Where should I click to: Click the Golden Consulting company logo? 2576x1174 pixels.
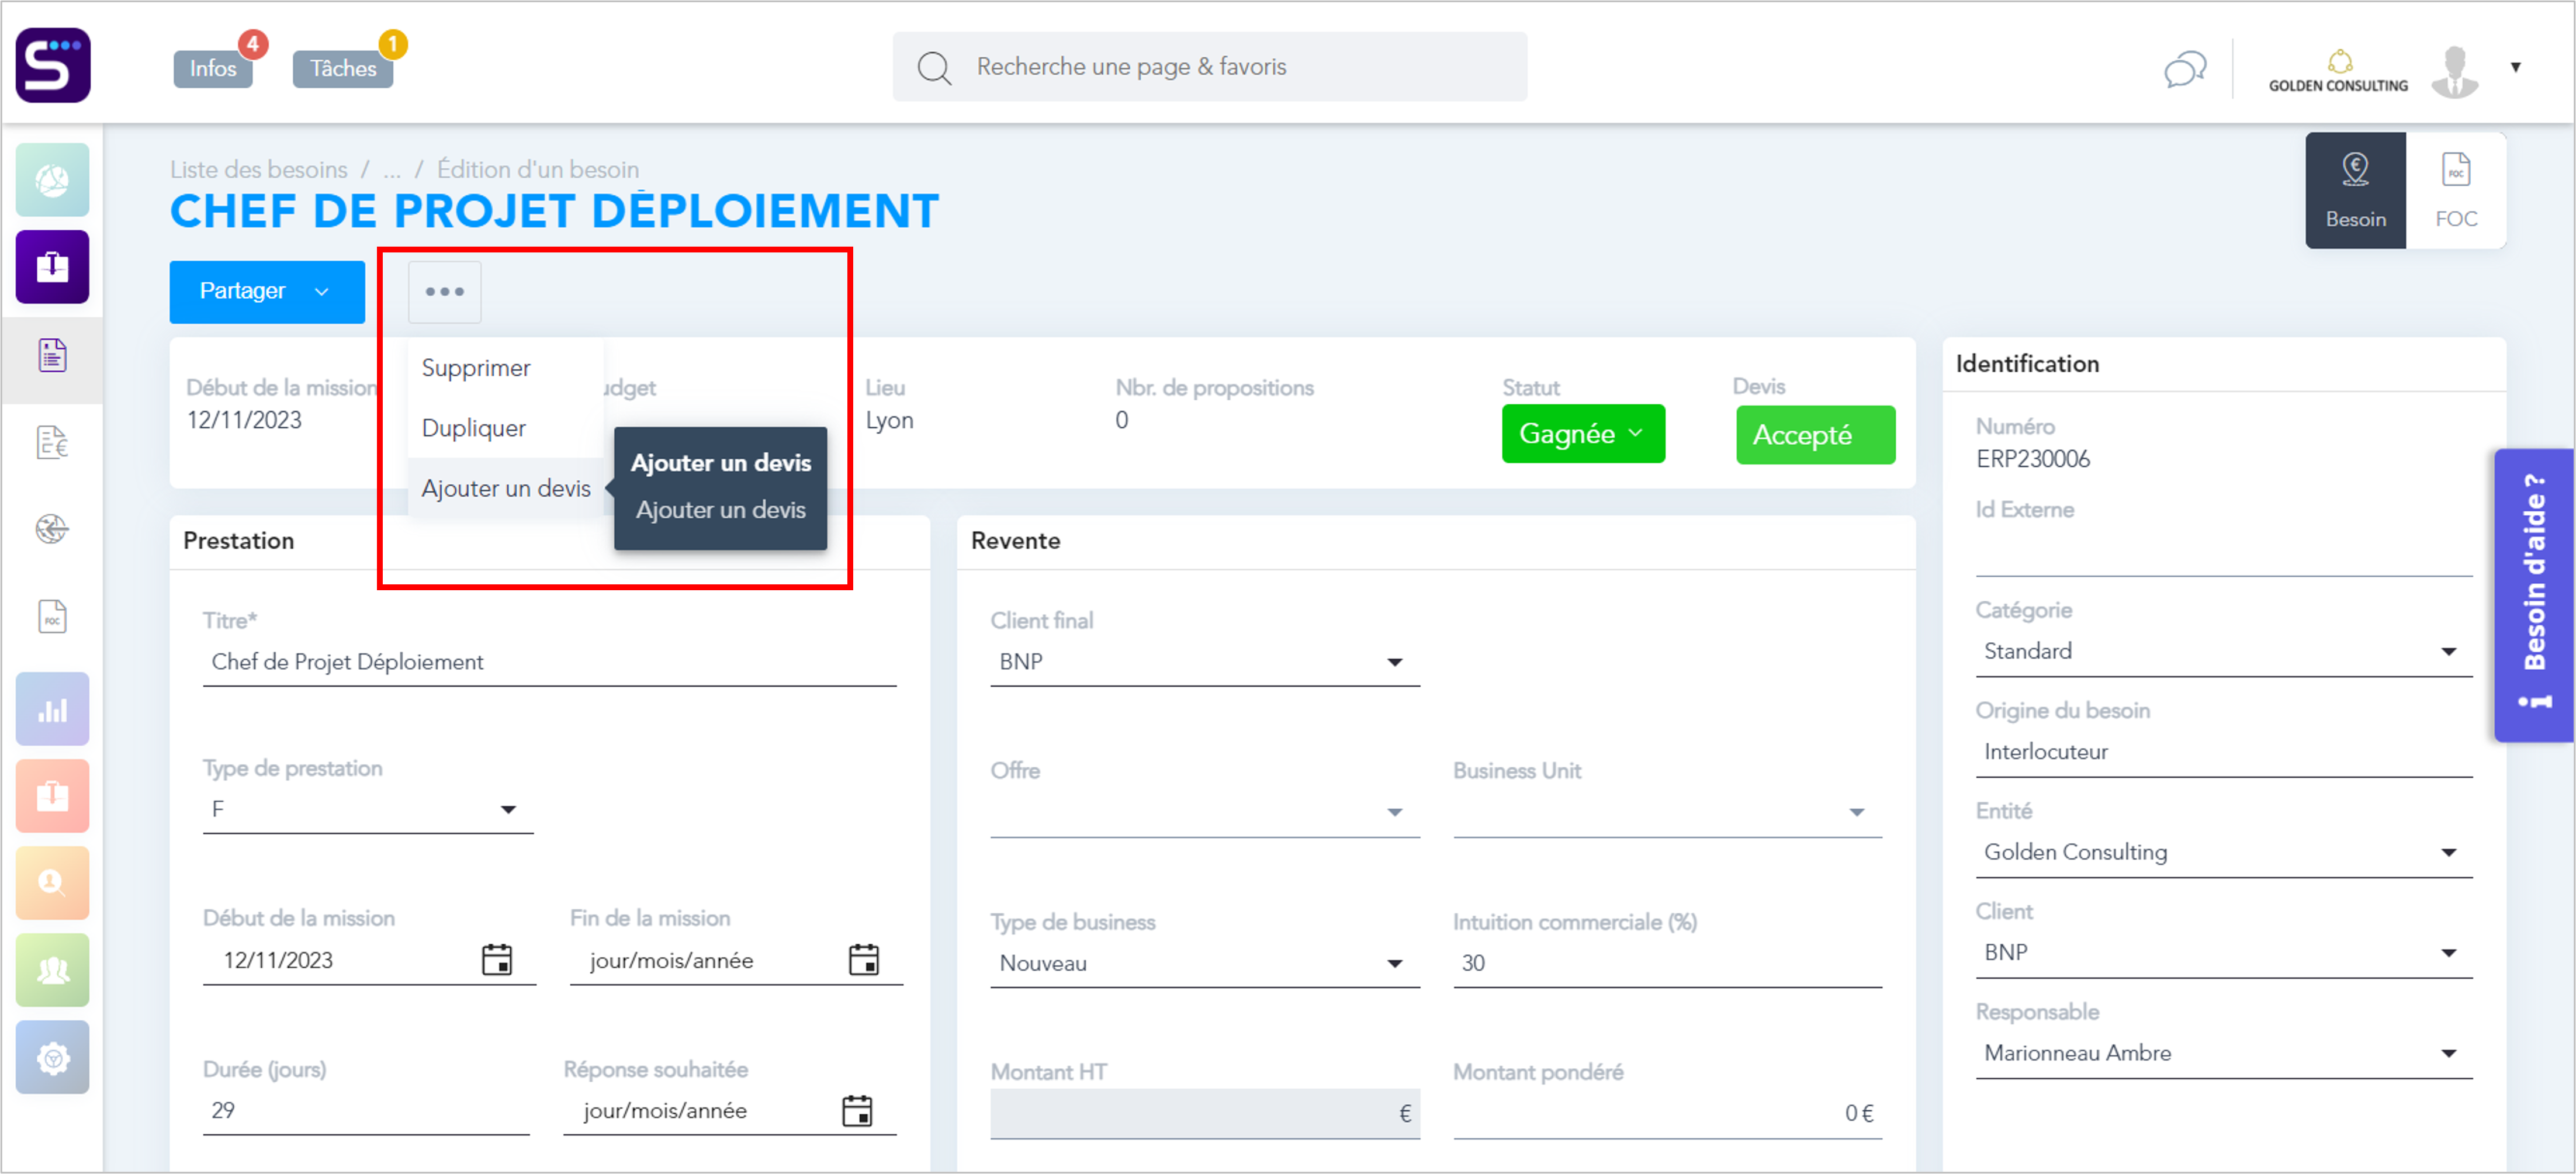(2338, 72)
